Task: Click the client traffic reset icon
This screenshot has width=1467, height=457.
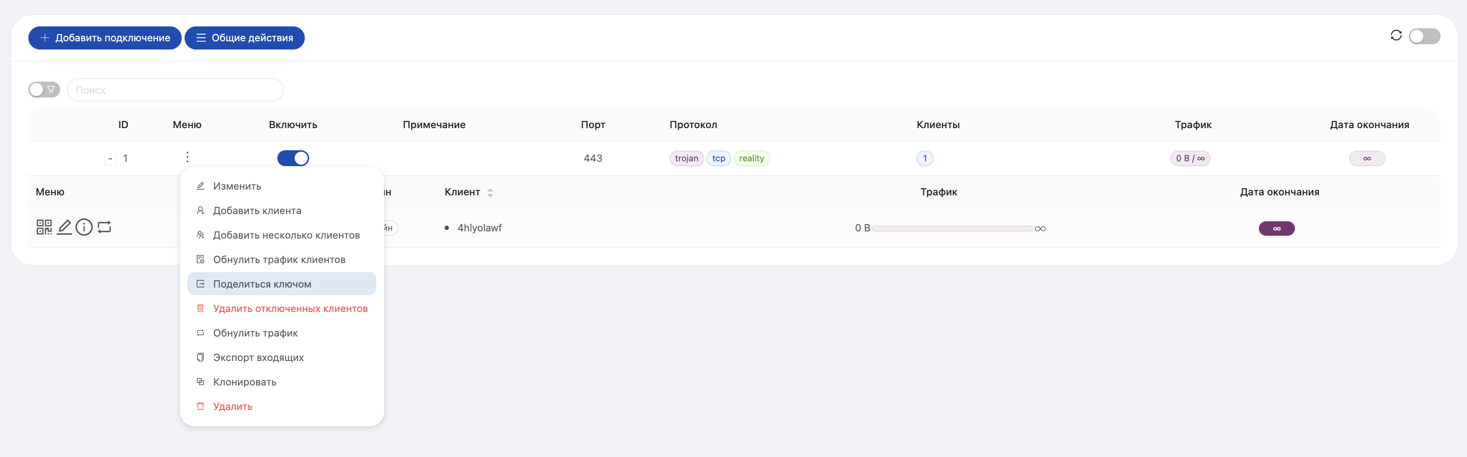Action: [x=104, y=228]
